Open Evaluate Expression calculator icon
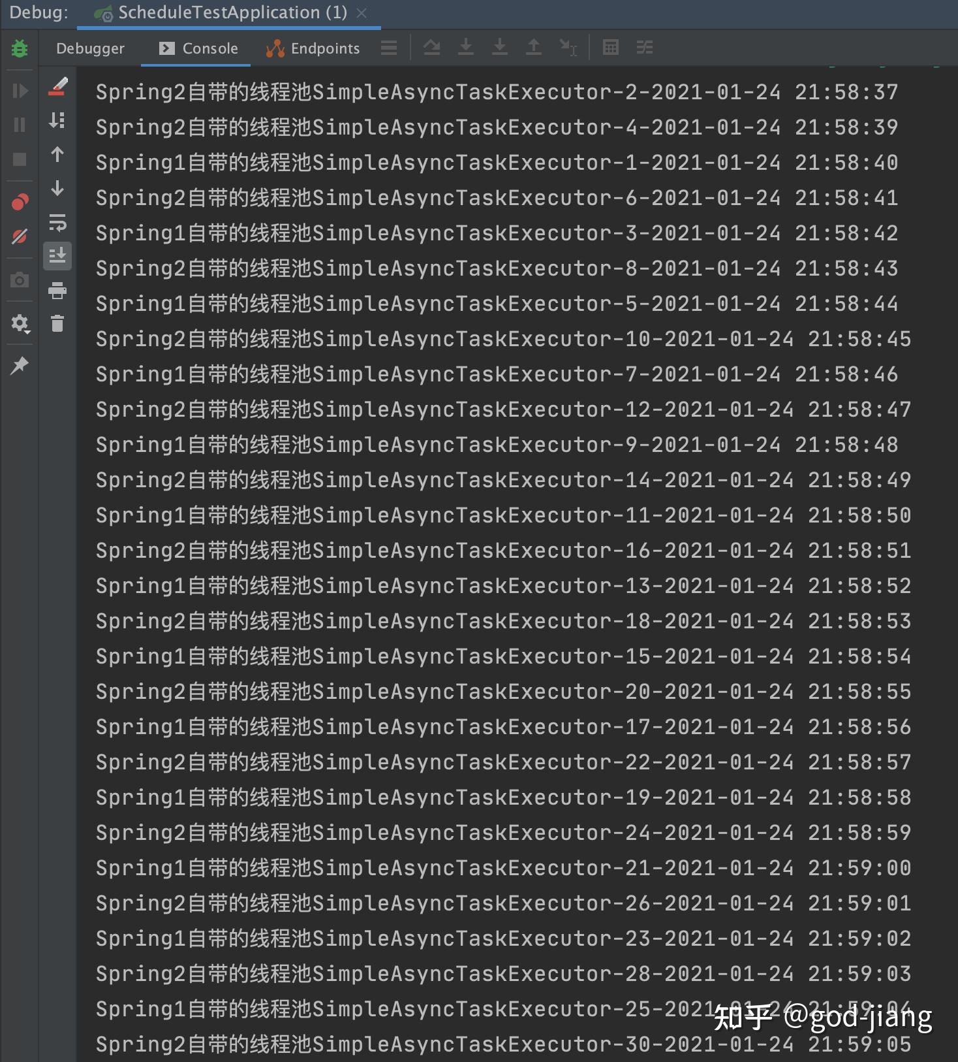 click(x=611, y=48)
